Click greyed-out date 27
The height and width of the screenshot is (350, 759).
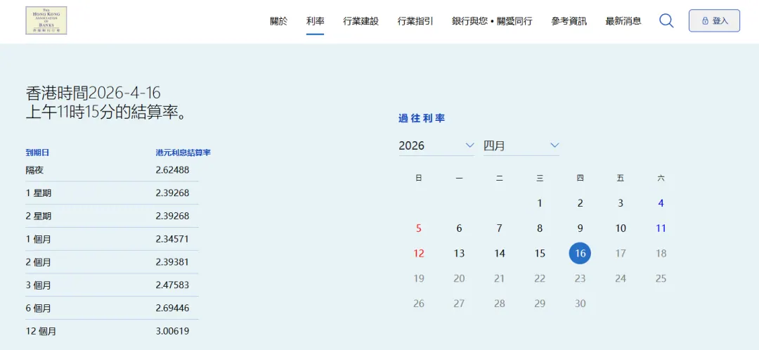pos(459,304)
